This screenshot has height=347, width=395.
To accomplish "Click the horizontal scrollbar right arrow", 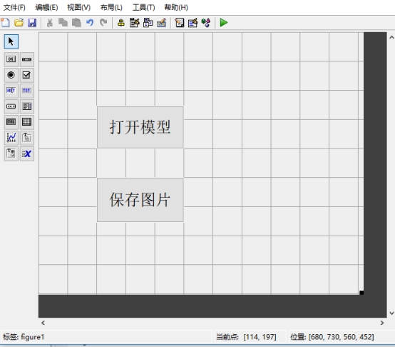I will pos(382,323).
